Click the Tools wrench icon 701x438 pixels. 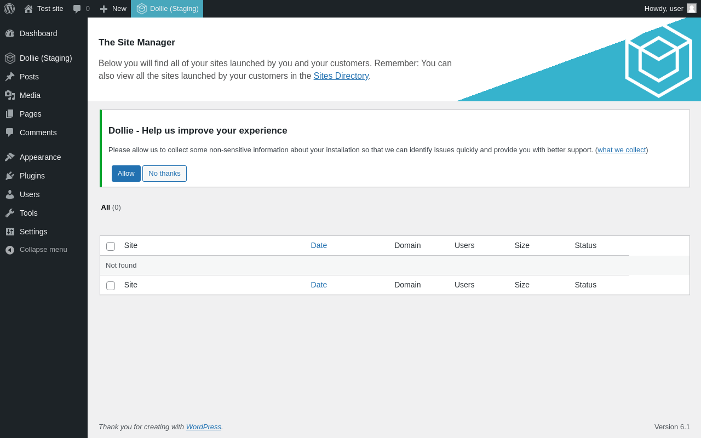10,213
